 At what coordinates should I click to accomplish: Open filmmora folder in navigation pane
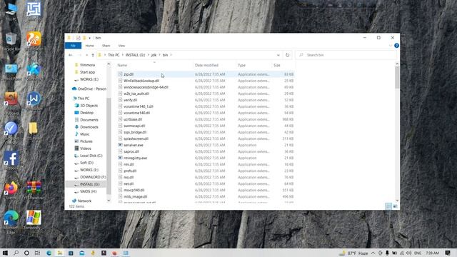[x=87, y=65]
